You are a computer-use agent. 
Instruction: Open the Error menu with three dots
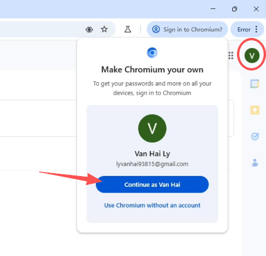247,30
